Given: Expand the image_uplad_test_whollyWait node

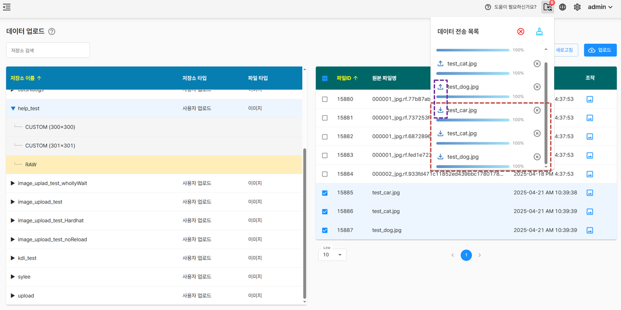Looking at the screenshot, I should click(13, 183).
